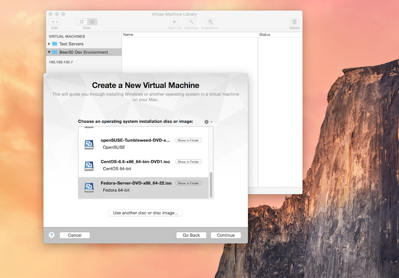Screen dimensions: 399x278
Task: Select the CentOS-6.6 disc image icon
Action: [x=89, y=166]
